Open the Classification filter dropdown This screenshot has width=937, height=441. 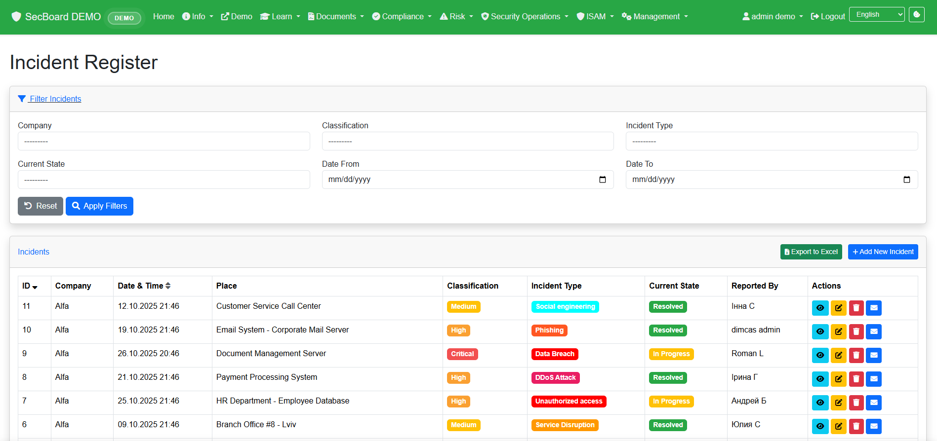(468, 141)
